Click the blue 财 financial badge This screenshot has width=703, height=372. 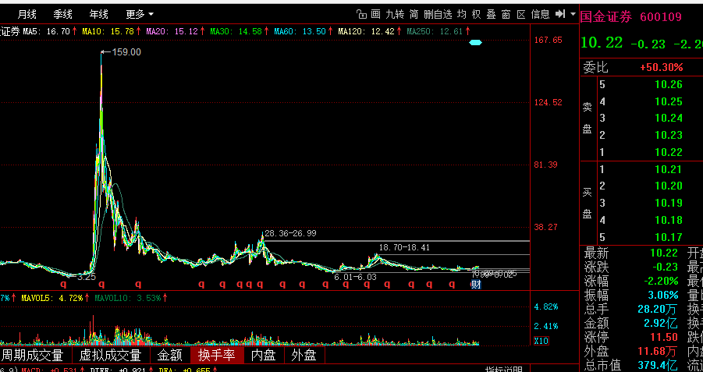(x=476, y=284)
